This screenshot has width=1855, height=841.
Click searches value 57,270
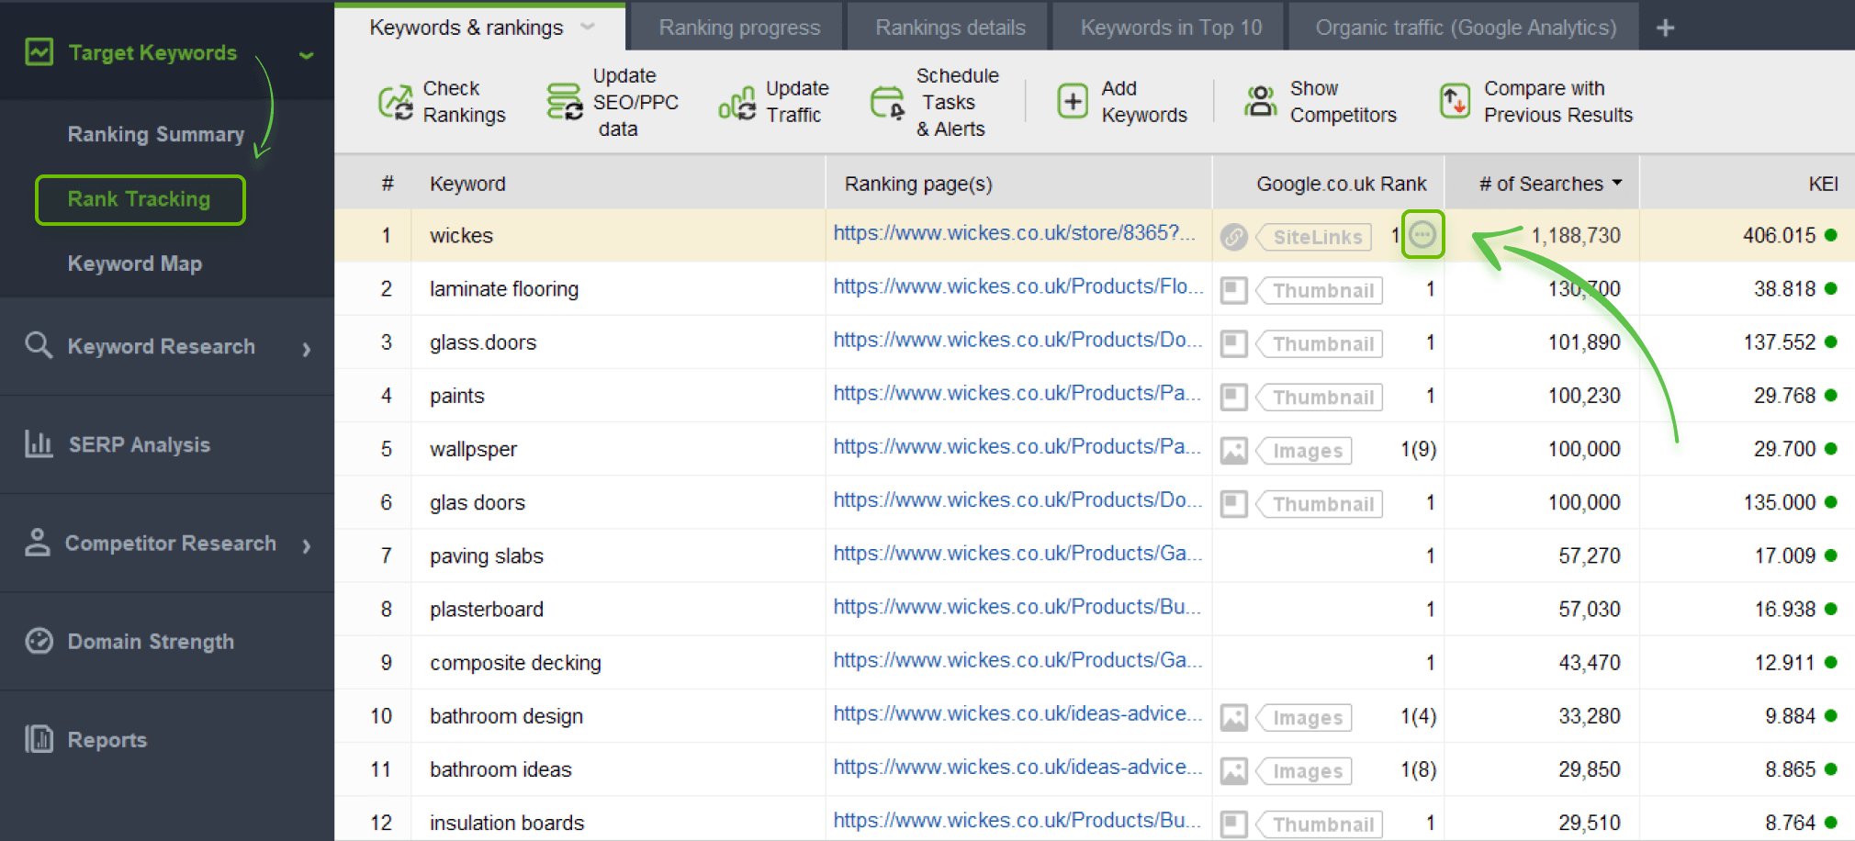click(1590, 555)
